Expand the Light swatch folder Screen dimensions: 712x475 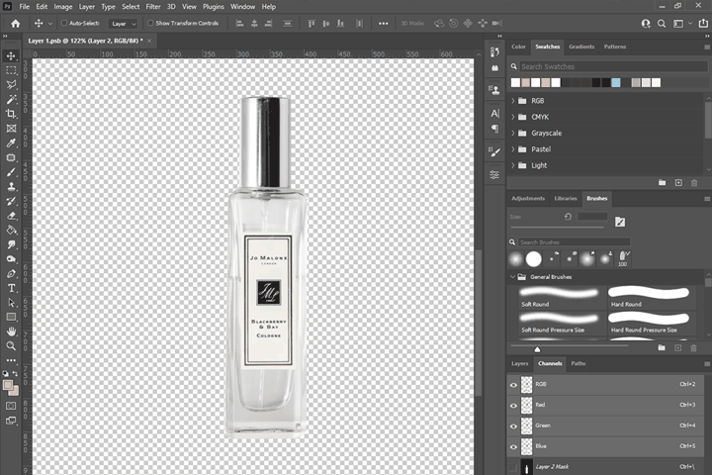[x=513, y=165]
